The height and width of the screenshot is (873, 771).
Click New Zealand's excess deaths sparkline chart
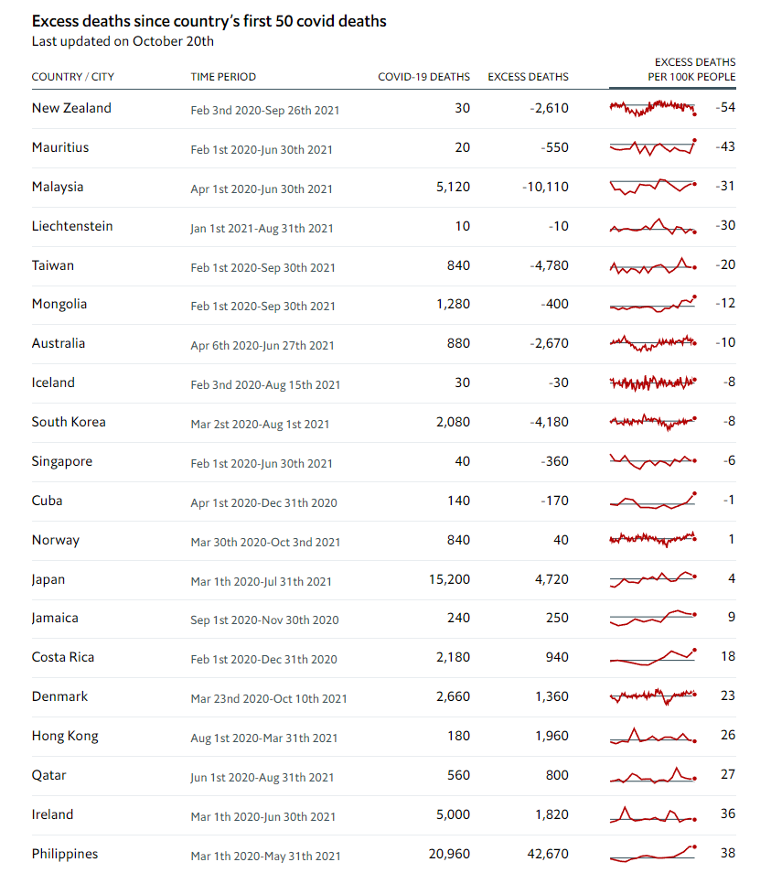[x=652, y=108]
